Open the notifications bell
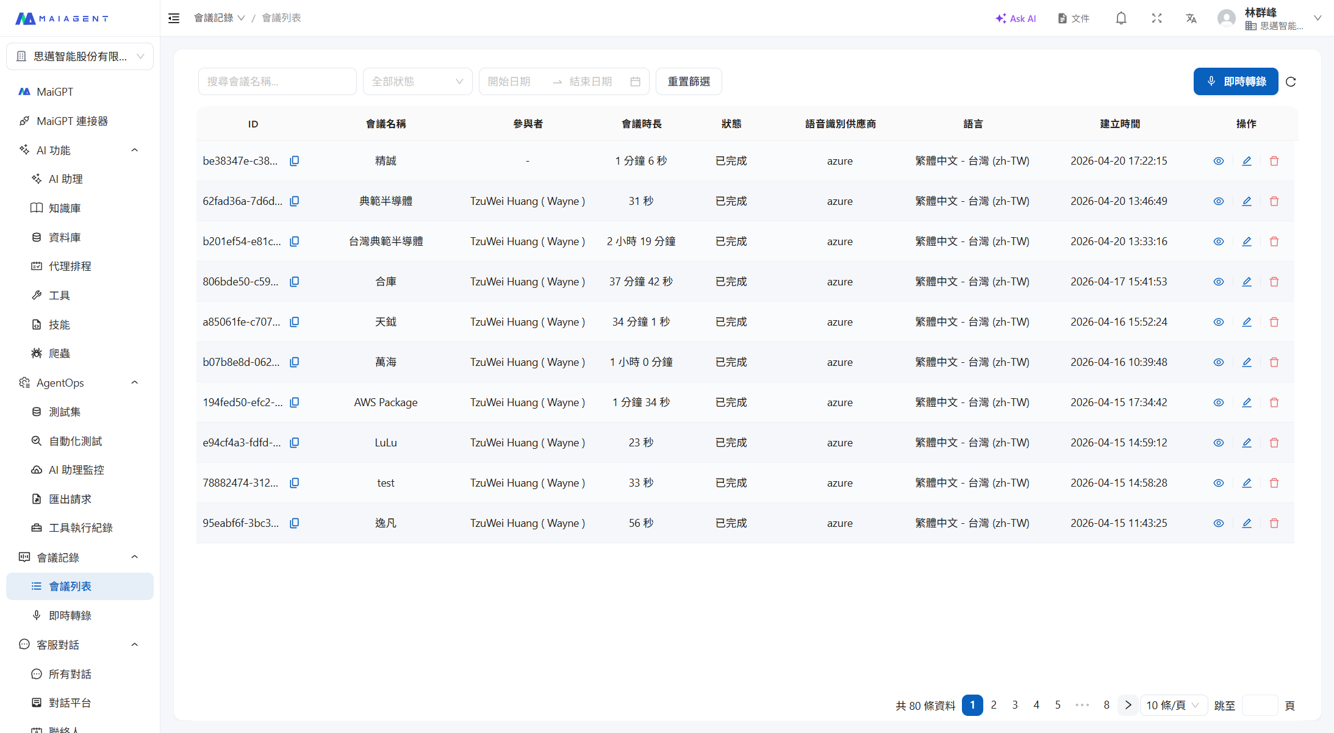The height and width of the screenshot is (733, 1334). pyautogui.click(x=1121, y=18)
